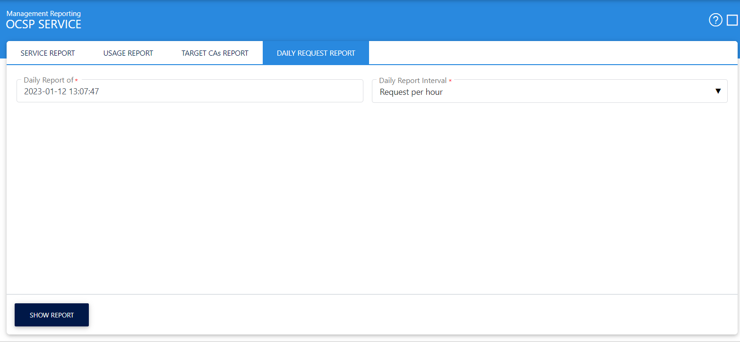Screen dimensions: 740x342
Task: Open the help question mark icon
Action: [715, 20]
